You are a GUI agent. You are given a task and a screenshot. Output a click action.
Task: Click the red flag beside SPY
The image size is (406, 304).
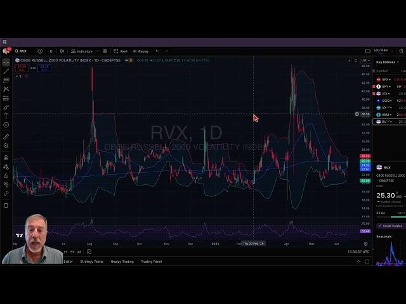[x=374, y=86]
